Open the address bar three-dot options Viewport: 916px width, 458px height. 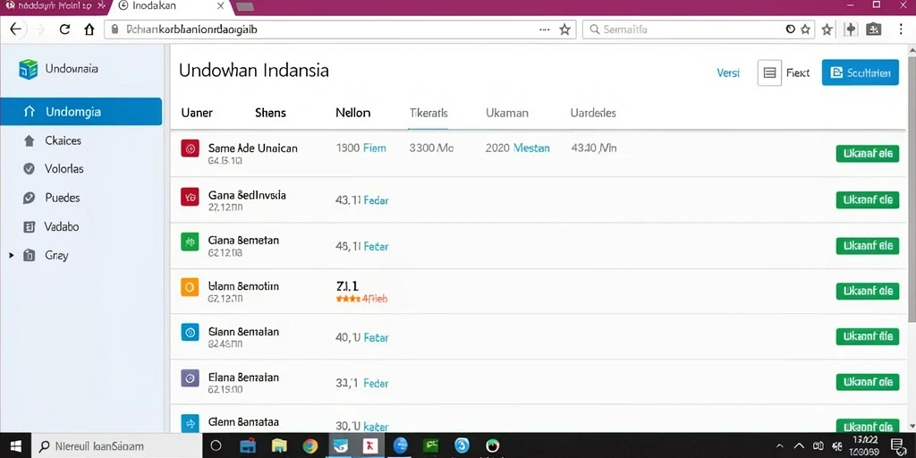(545, 30)
